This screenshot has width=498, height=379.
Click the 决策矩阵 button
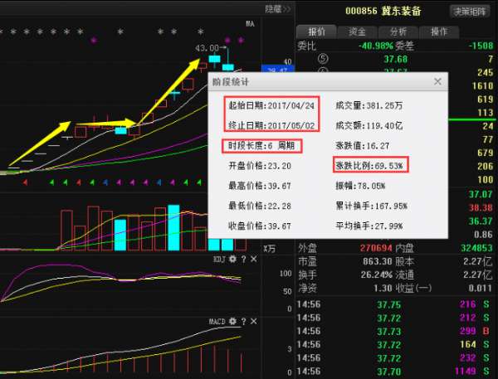(x=471, y=11)
